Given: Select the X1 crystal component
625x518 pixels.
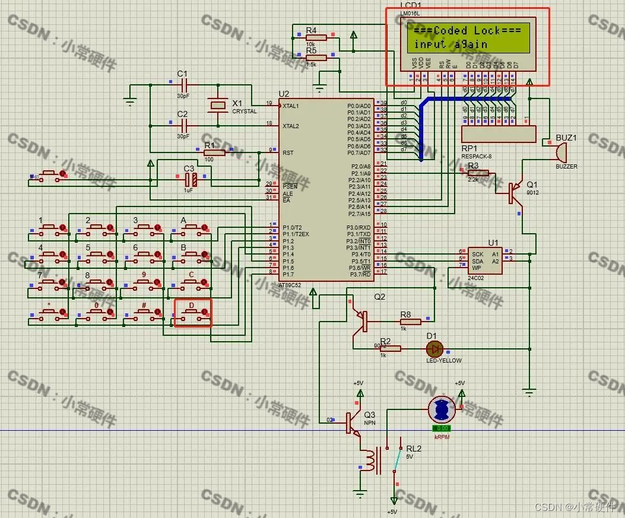Looking at the screenshot, I should click(218, 105).
